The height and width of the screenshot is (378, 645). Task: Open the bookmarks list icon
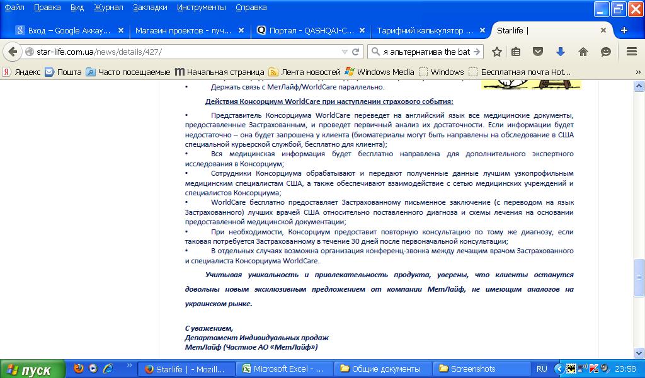click(517, 52)
